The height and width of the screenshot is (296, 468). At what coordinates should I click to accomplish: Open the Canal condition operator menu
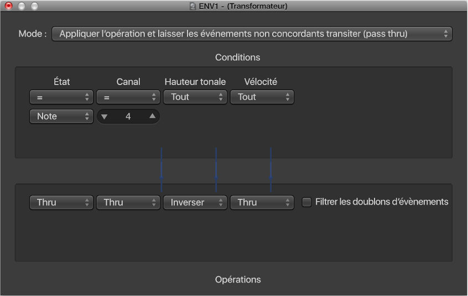click(x=128, y=97)
